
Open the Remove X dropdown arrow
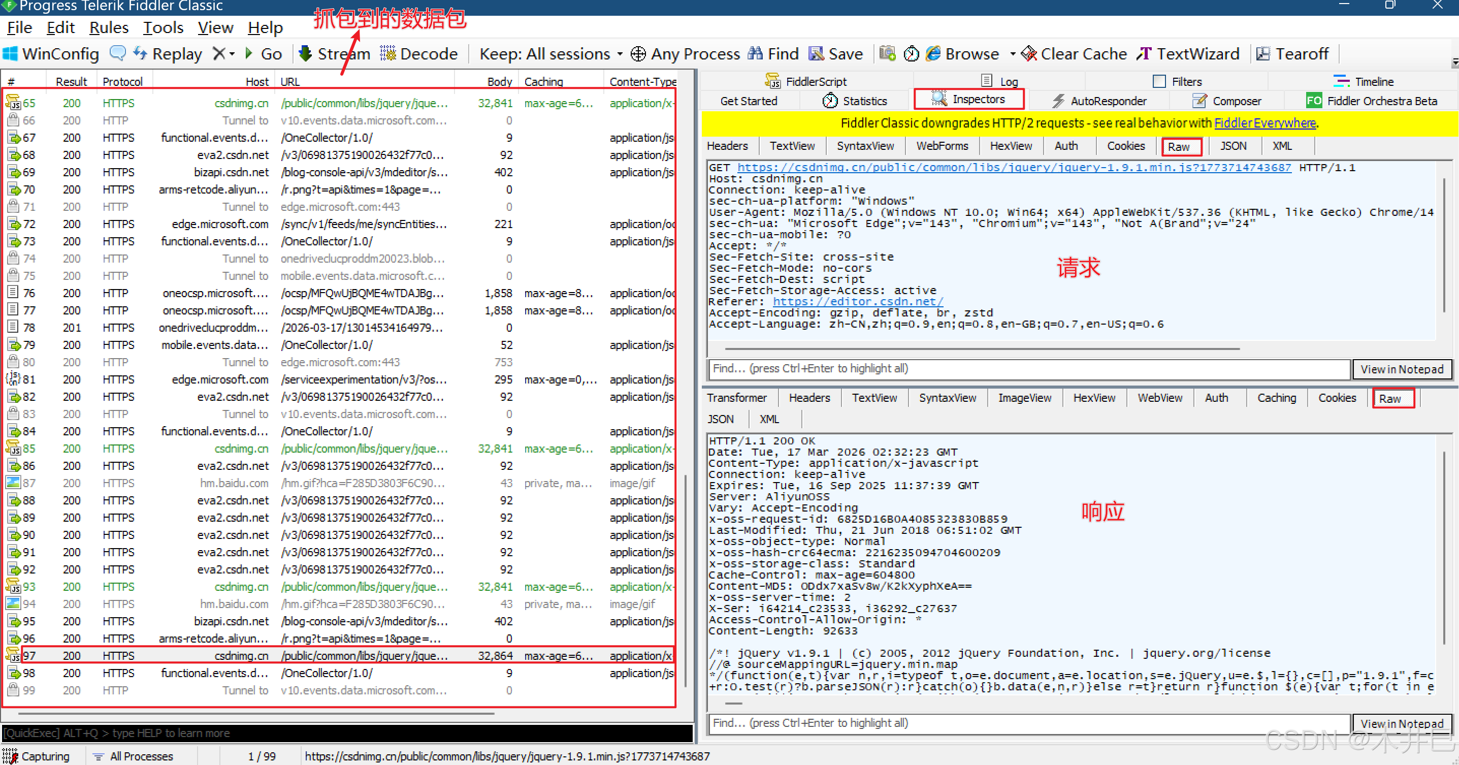coord(232,54)
